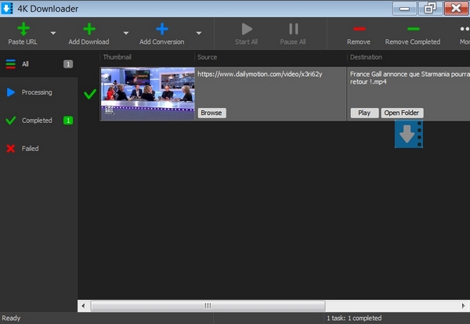This screenshot has height=324, width=470.
Task: Click the green completed checkmark beside the task
Action: [90, 94]
